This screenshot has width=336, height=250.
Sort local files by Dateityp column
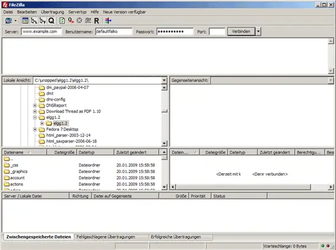[95, 152]
